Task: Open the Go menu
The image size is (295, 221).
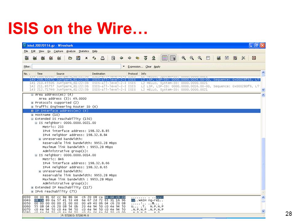Action: tap(49, 51)
